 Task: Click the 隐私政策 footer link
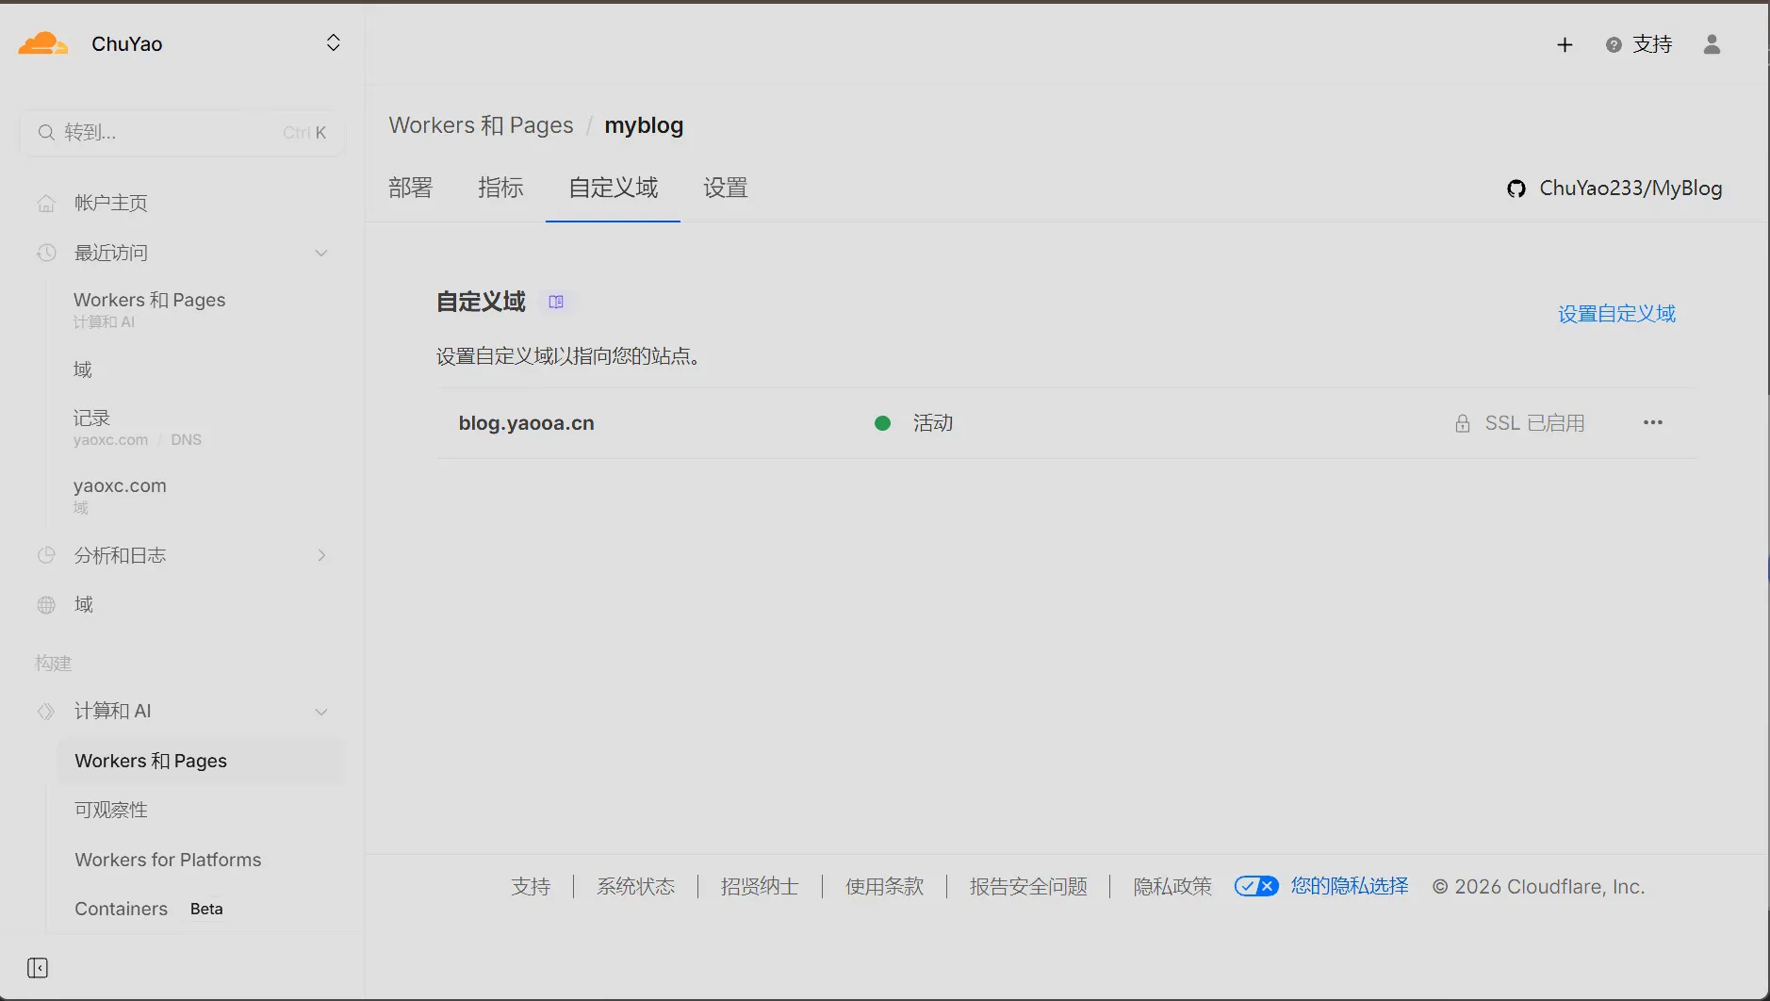(x=1172, y=887)
